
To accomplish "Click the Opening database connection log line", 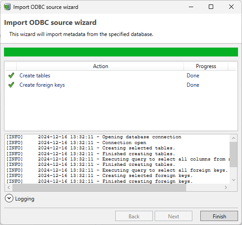I will pos(94,137).
